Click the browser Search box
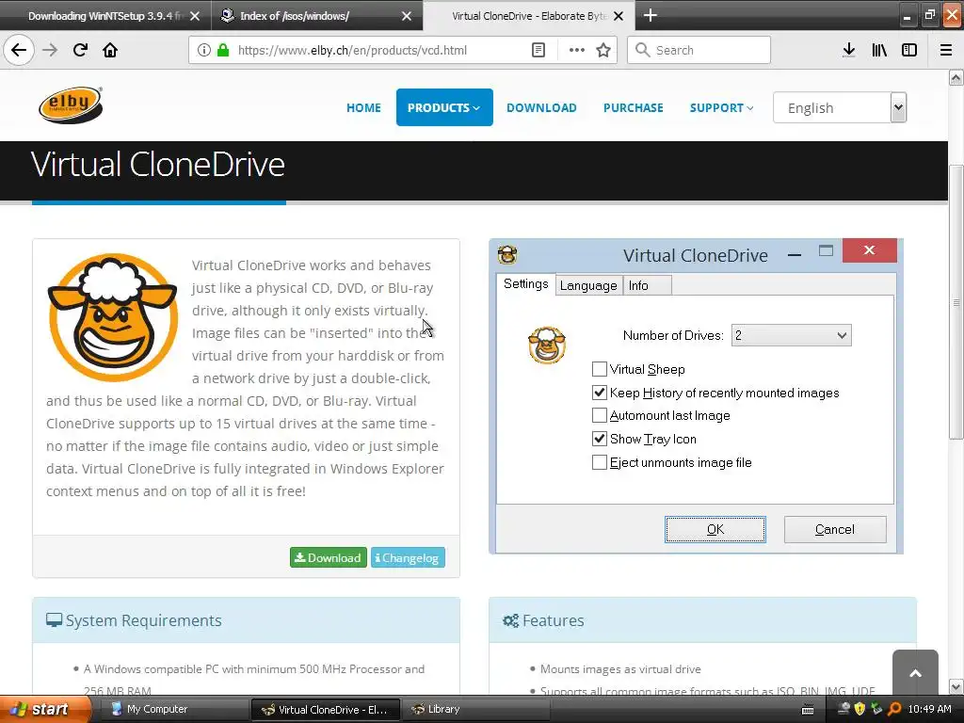The height and width of the screenshot is (723, 964). 699,50
